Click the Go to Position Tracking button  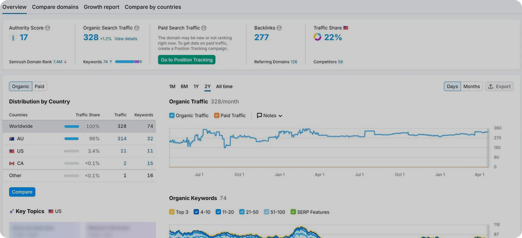[x=187, y=60]
